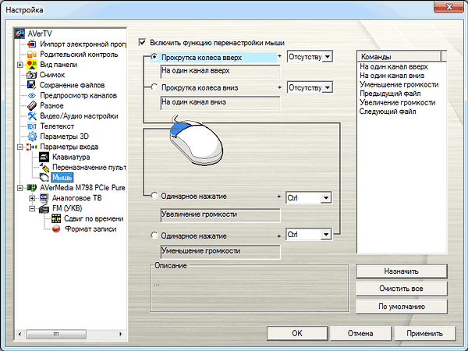Click the 'Уменьшение громкости' assigned field
The width and height of the screenshot is (468, 351).
click(220, 252)
